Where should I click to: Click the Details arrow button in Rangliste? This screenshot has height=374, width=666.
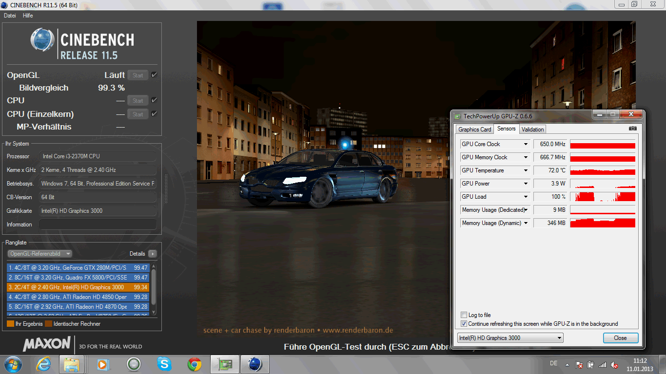click(153, 254)
